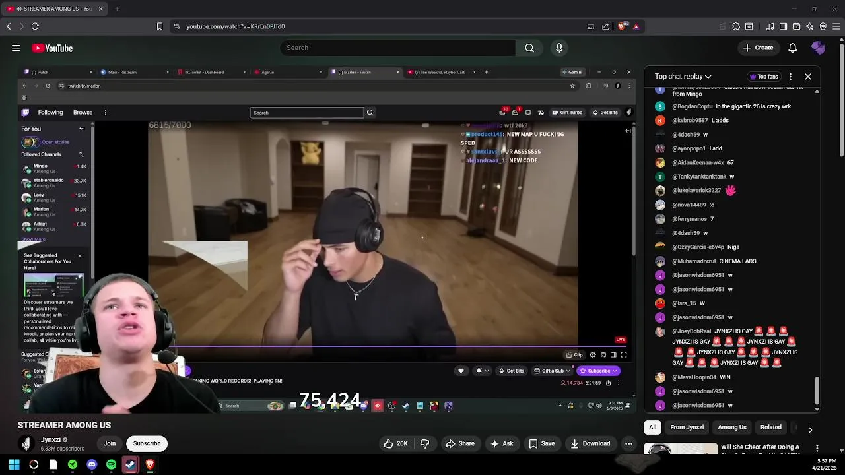This screenshot has width=845, height=475.
Task: Save the video to a playlist
Action: pos(541,443)
